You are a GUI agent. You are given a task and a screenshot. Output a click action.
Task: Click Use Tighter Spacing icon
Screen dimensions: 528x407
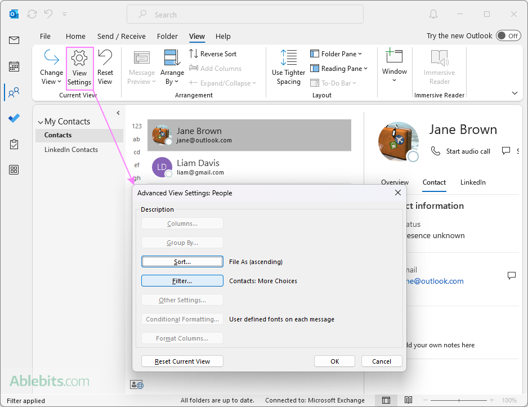289,57
